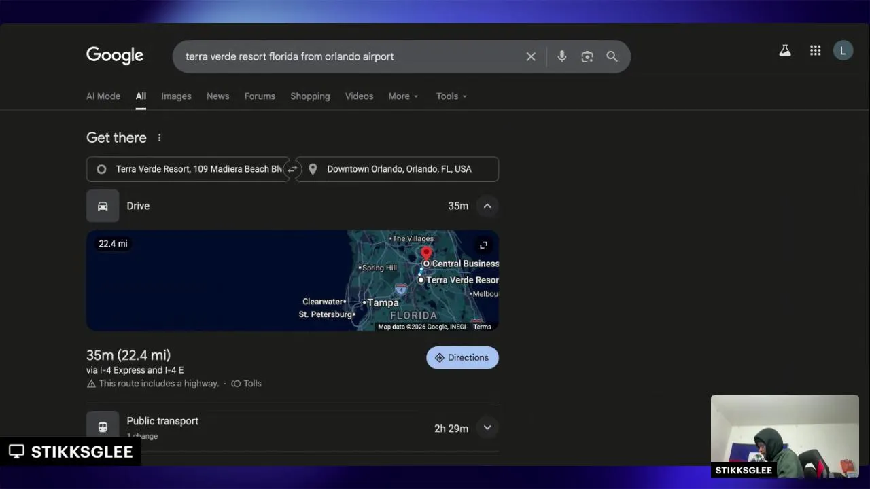Viewport: 870px width, 489px height.
Task: Click into the Google search box text
Action: 290,56
